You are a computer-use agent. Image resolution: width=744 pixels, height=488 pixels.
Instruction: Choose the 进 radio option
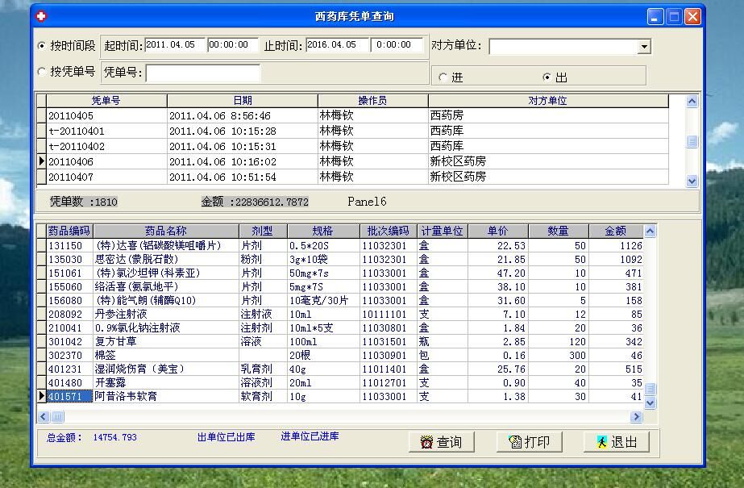point(443,77)
